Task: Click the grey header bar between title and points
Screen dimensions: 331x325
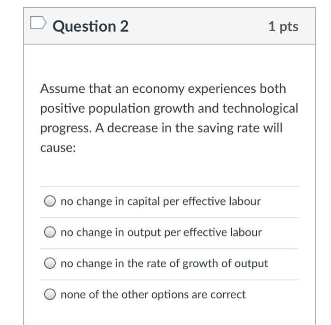Action: pyautogui.click(x=199, y=26)
